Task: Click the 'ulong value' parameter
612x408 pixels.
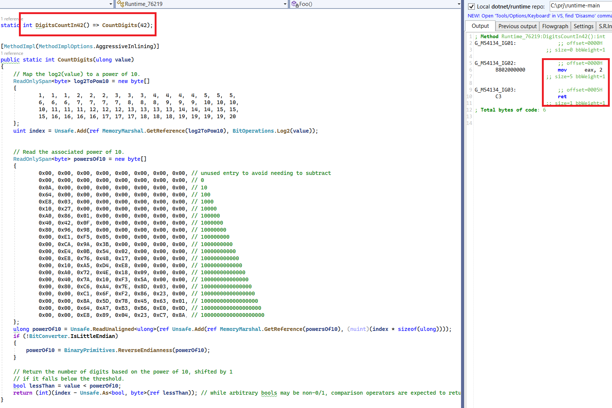Action: pos(113,60)
